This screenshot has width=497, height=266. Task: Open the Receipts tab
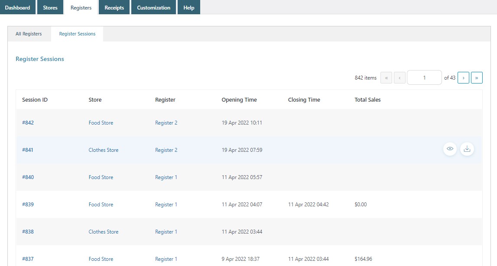pos(114,7)
